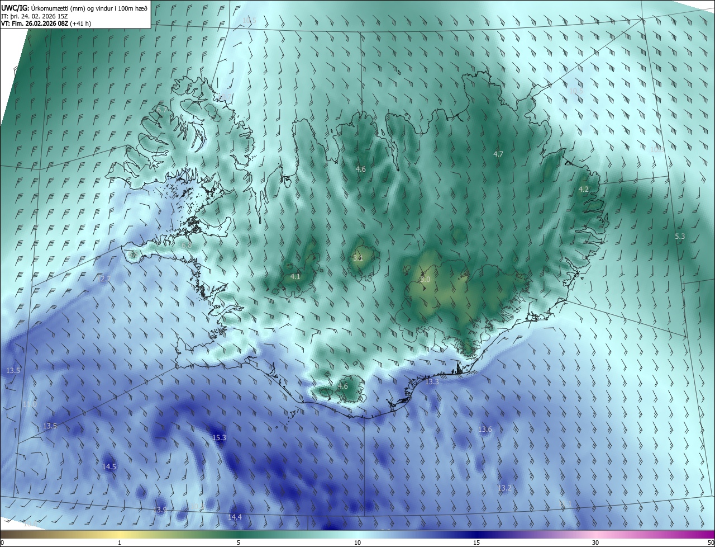715x547 pixels.
Task: Click the colour scale at tick 50
Action: point(711,543)
